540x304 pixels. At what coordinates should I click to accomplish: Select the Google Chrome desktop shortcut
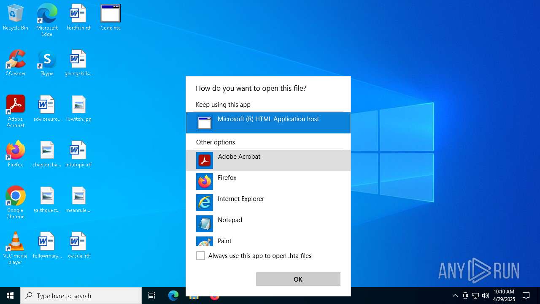point(16,203)
